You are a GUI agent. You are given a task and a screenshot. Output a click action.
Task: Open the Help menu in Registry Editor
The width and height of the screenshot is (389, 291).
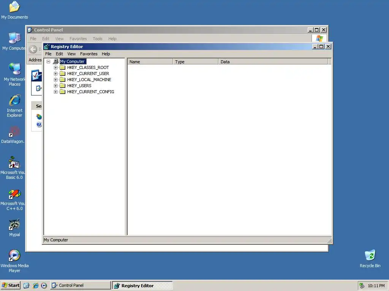click(106, 54)
